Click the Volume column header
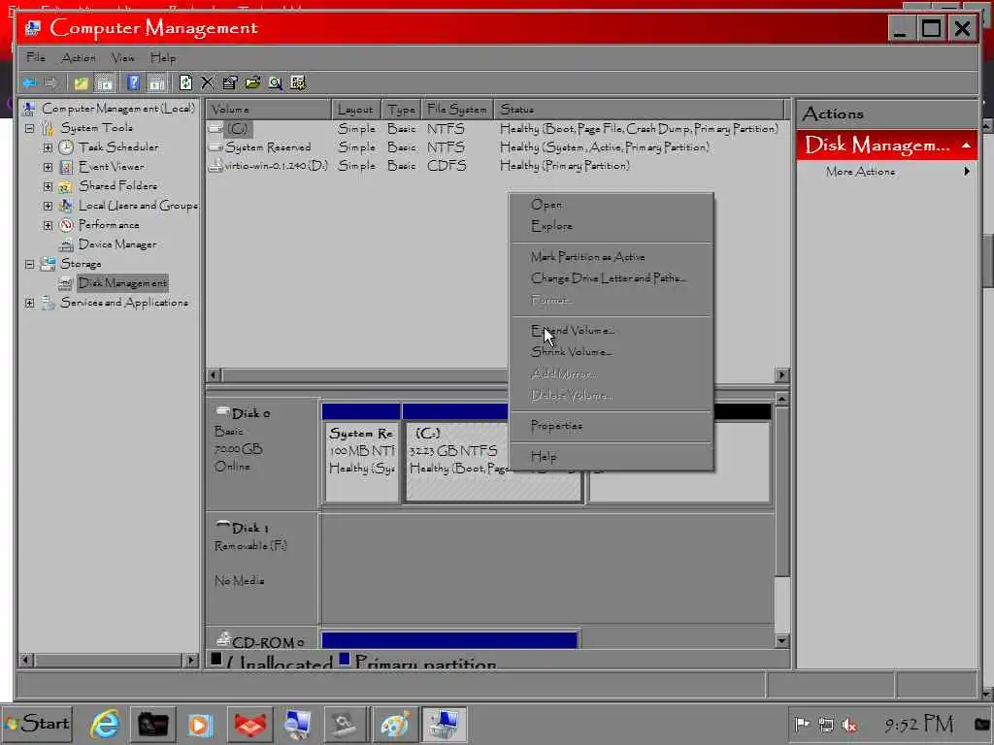The height and width of the screenshot is (745, 994). click(268, 109)
